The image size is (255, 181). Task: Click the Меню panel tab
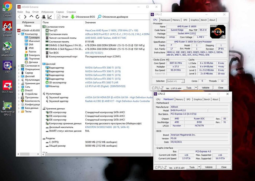click(x=28, y=26)
